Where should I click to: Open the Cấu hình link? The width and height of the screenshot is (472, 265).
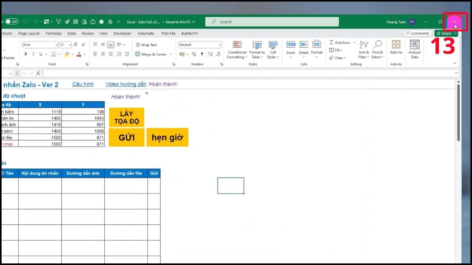tap(83, 84)
